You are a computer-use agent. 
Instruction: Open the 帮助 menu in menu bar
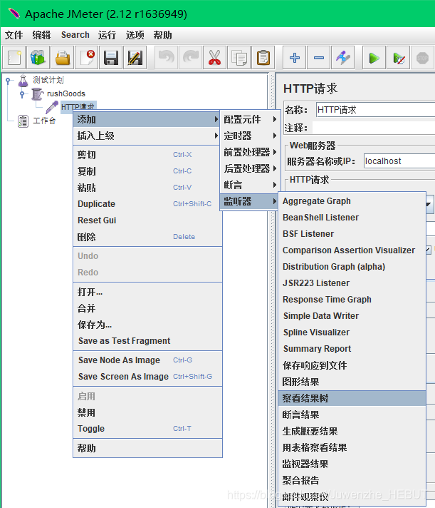pyautogui.click(x=162, y=35)
